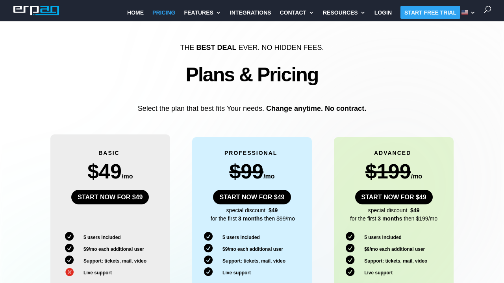Open the Integrations menu item
This screenshot has height=283, width=504.
click(250, 13)
